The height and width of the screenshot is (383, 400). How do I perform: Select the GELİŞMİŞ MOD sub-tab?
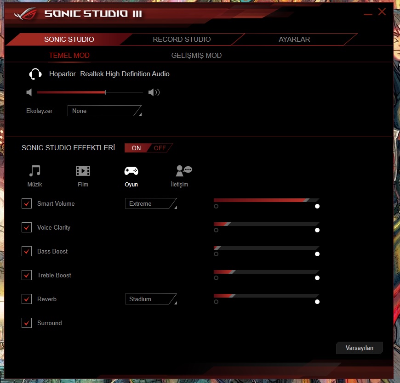coord(196,56)
